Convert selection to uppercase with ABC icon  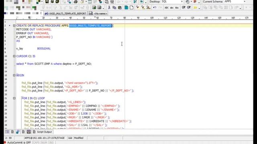pos(166,8)
